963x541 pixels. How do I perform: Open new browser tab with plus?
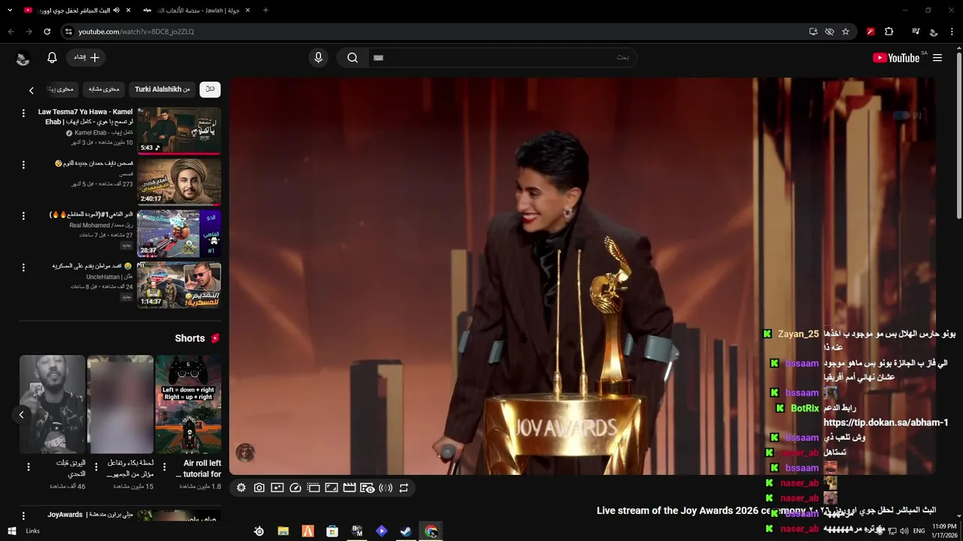click(x=266, y=11)
